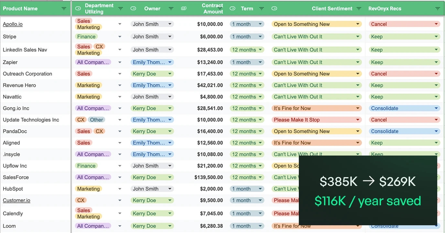The height and width of the screenshot is (233, 445).
Task: Open the filter on the Owner column
Action: (x=171, y=8)
